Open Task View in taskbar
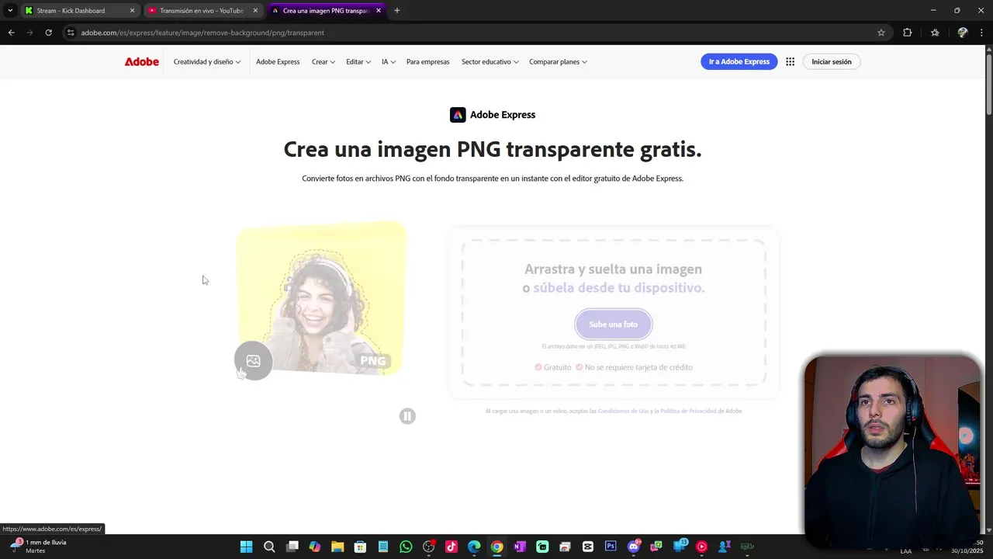 click(x=292, y=547)
